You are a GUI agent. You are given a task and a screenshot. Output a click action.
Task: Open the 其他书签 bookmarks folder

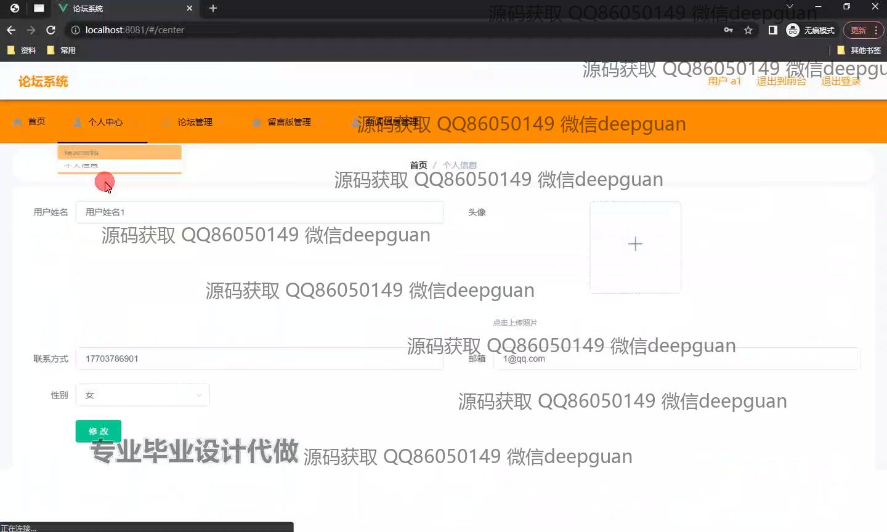859,50
